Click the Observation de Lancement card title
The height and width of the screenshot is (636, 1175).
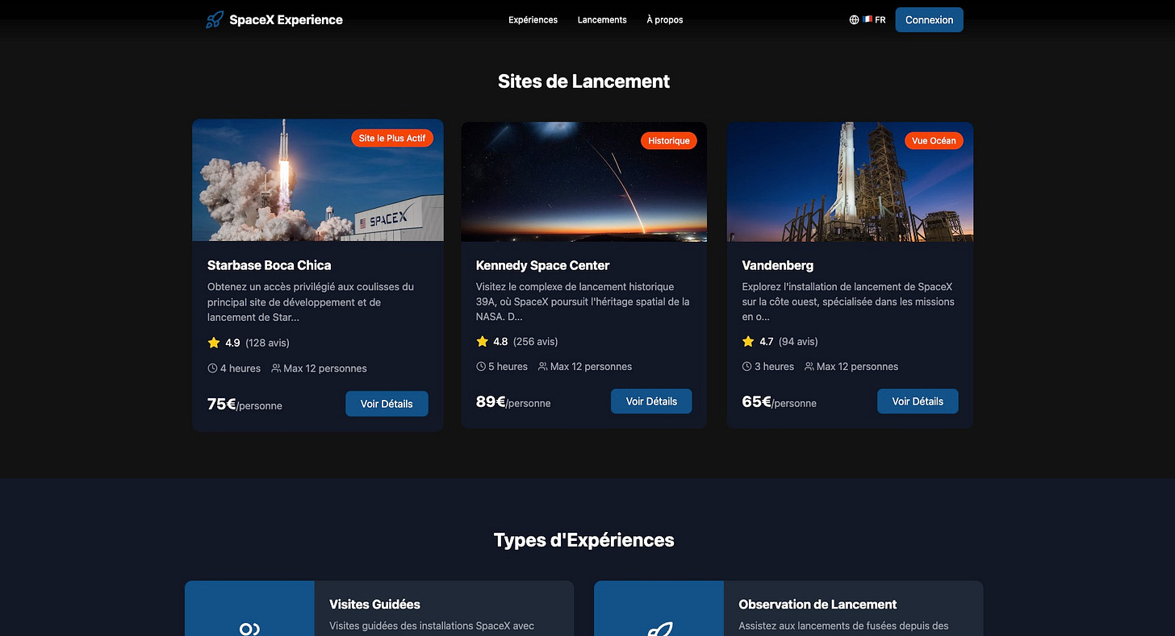(817, 605)
